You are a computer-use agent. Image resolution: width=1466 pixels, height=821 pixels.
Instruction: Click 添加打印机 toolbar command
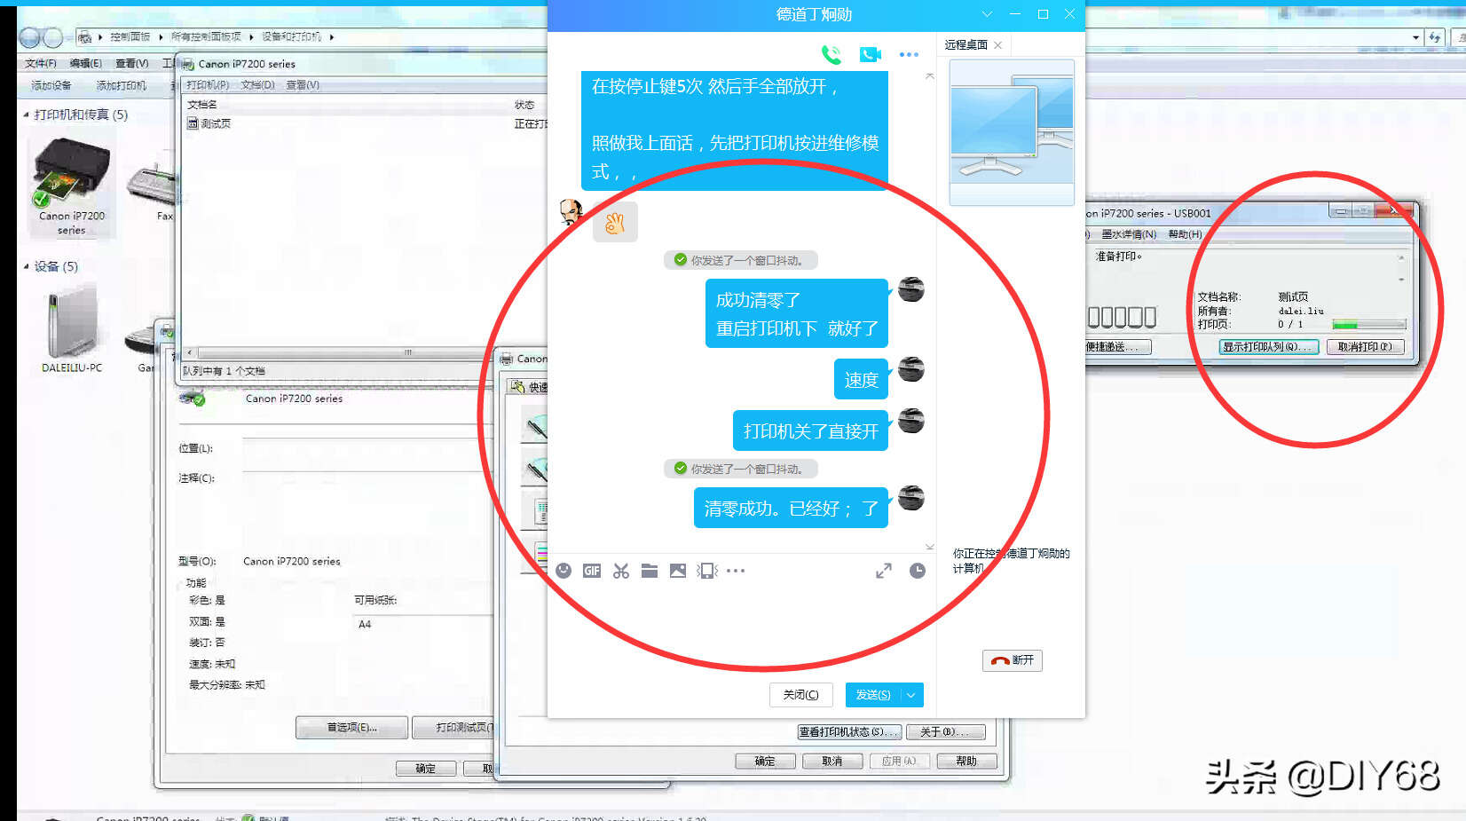pyautogui.click(x=121, y=85)
